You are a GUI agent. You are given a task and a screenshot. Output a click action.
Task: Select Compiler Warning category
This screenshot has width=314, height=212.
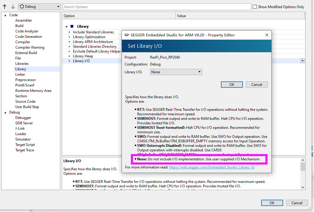pos(30,47)
